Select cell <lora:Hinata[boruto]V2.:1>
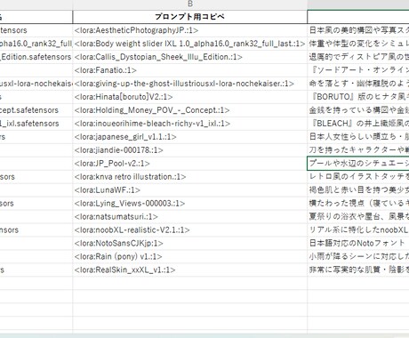 pos(190,97)
